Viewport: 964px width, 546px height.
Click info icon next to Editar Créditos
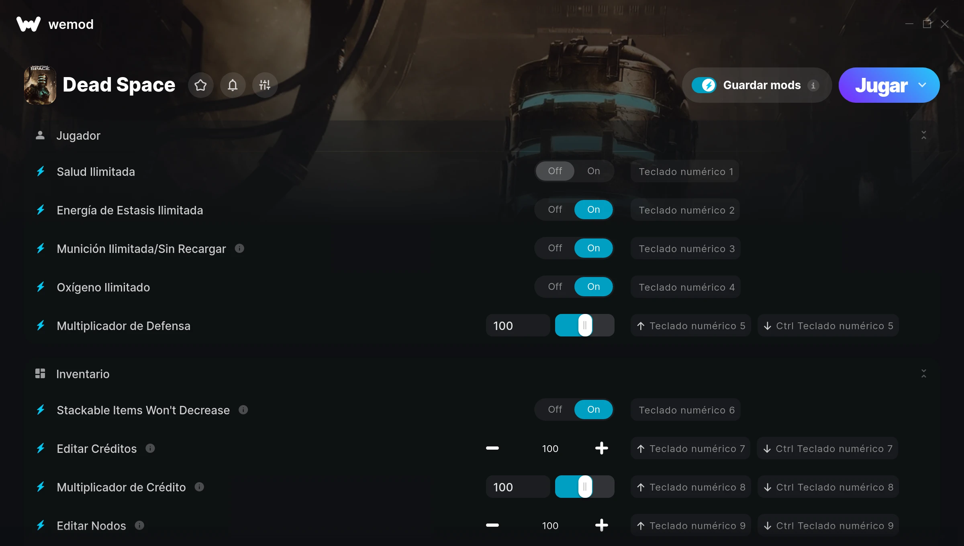[150, 448]
